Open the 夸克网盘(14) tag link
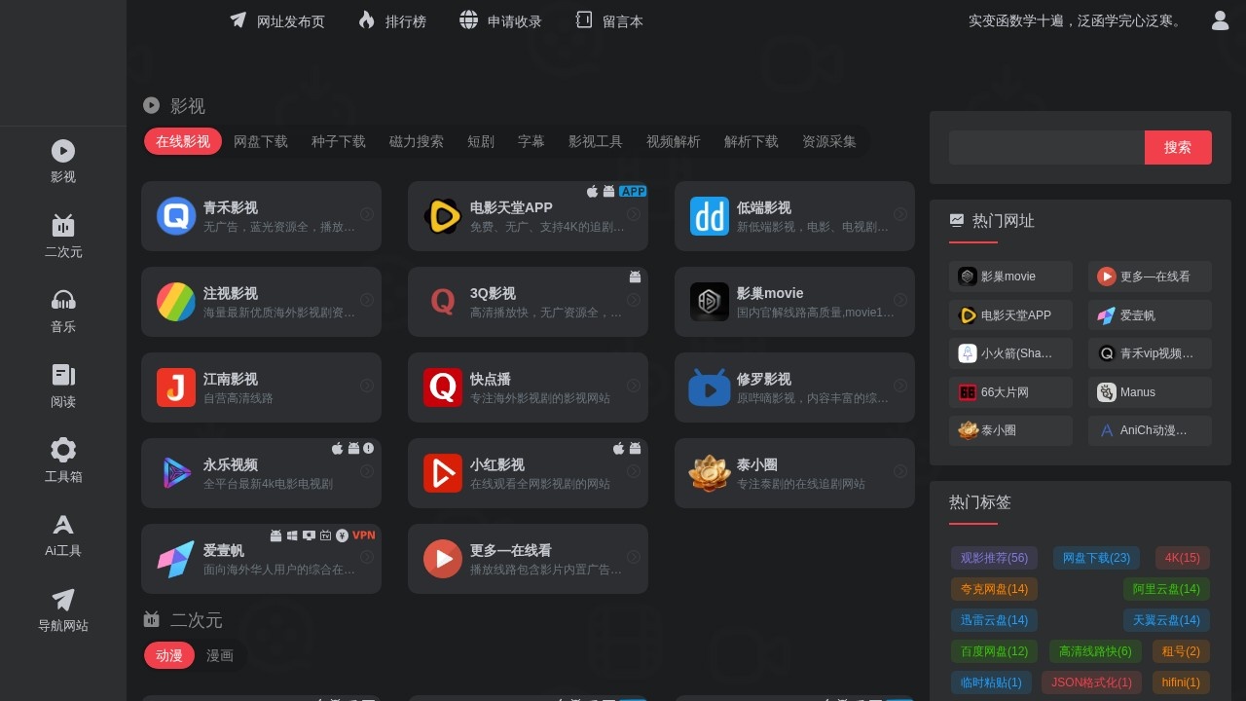The width and height of the screenshot is (1246, 701). click(x=994, y=589)
